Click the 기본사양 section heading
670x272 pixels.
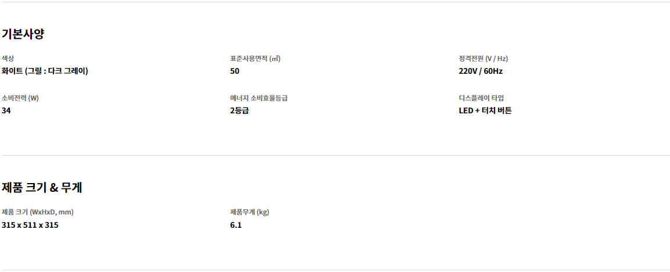click(x=23, y=34)
